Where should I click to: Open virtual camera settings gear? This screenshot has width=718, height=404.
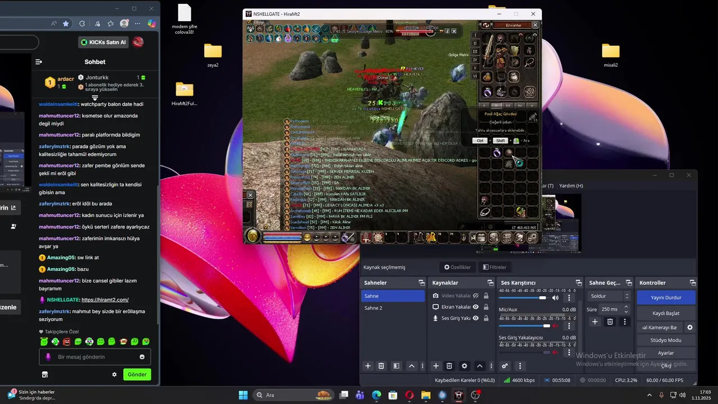(x=690, y=327)
